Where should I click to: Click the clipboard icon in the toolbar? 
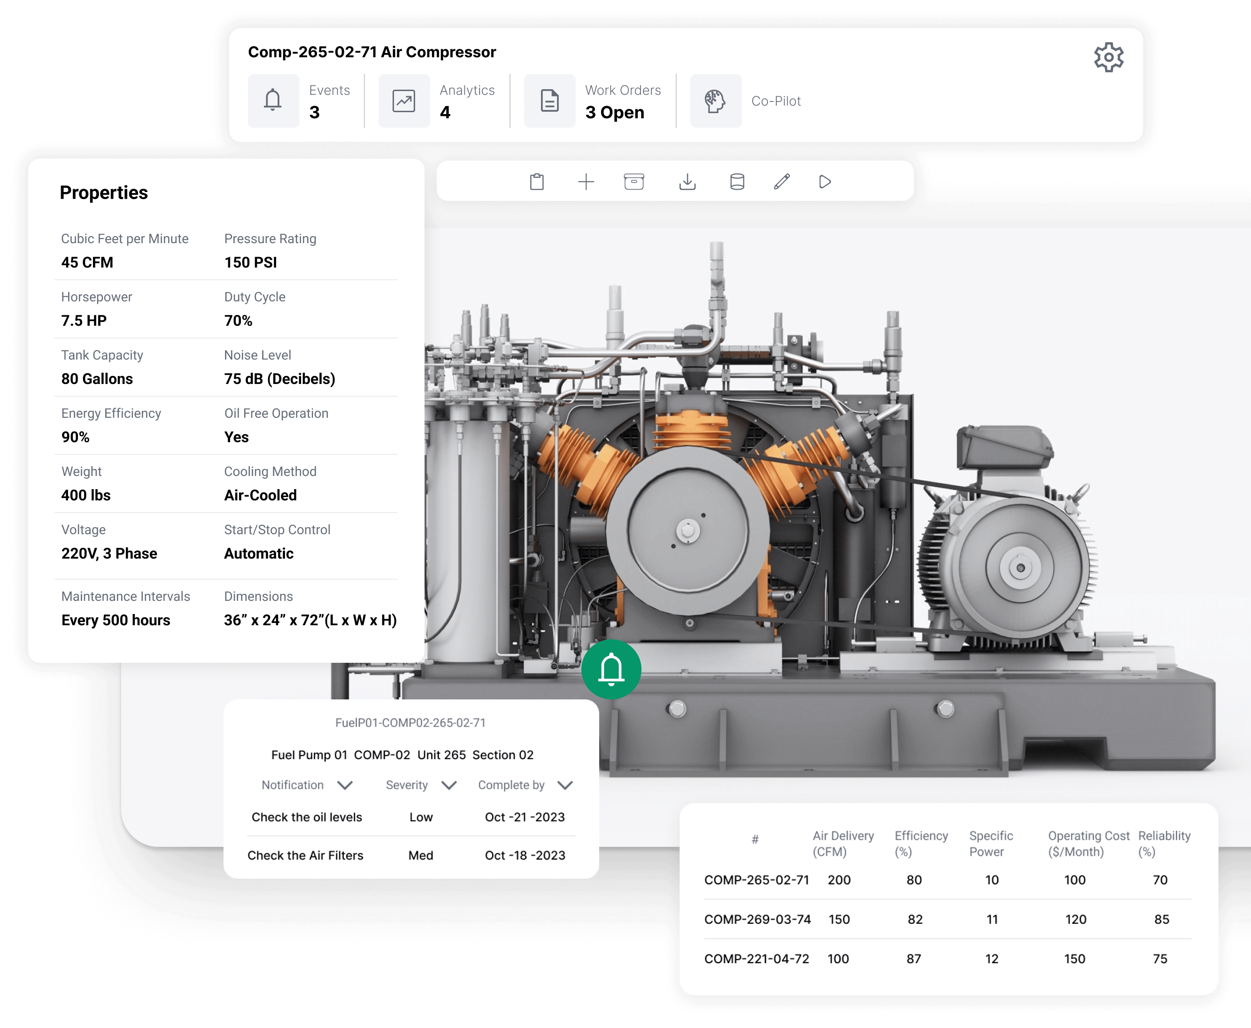click(537, 181)
